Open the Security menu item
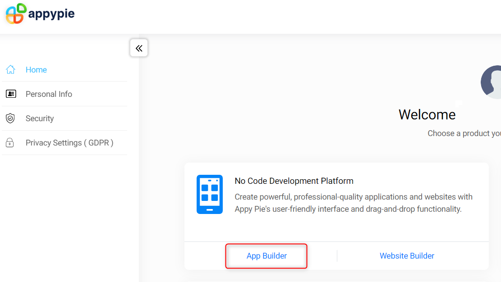 pos(40,118)
